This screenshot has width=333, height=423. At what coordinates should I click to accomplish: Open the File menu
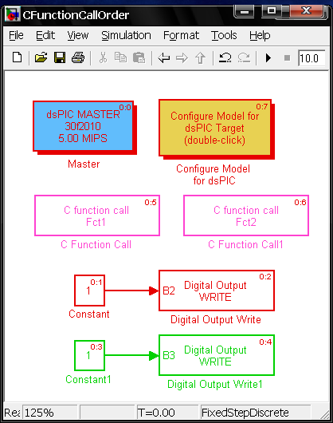[x=16, y=36]
